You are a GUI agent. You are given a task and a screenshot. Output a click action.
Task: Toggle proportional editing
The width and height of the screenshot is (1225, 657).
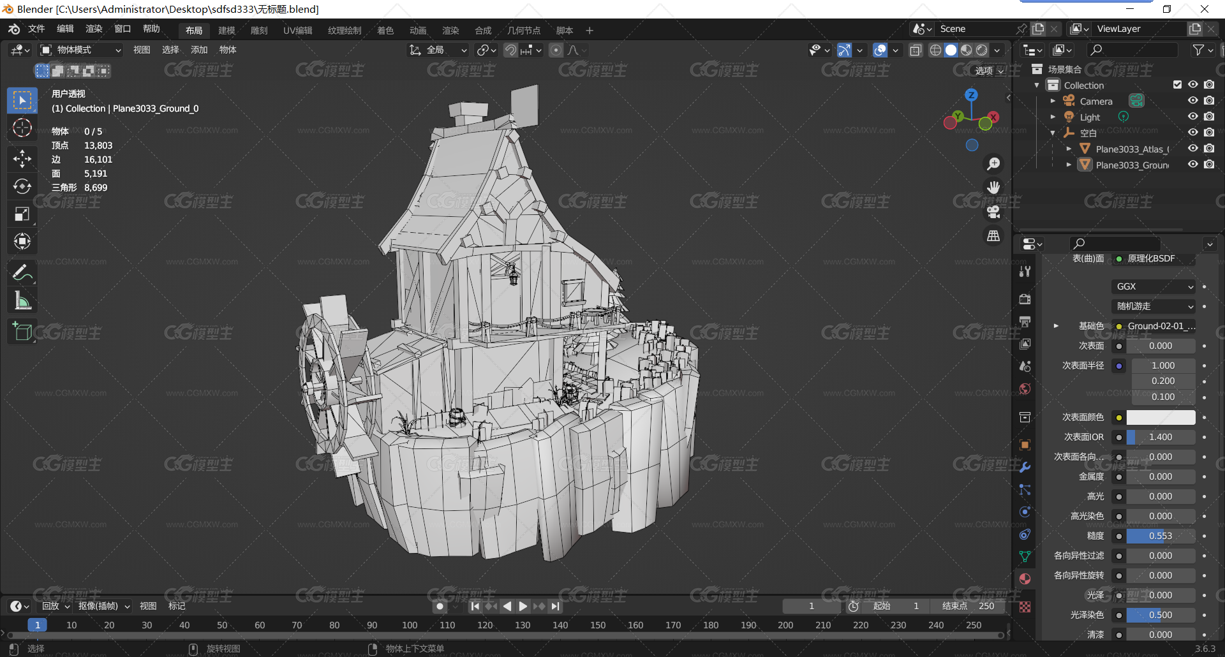(x=556, y=50)
